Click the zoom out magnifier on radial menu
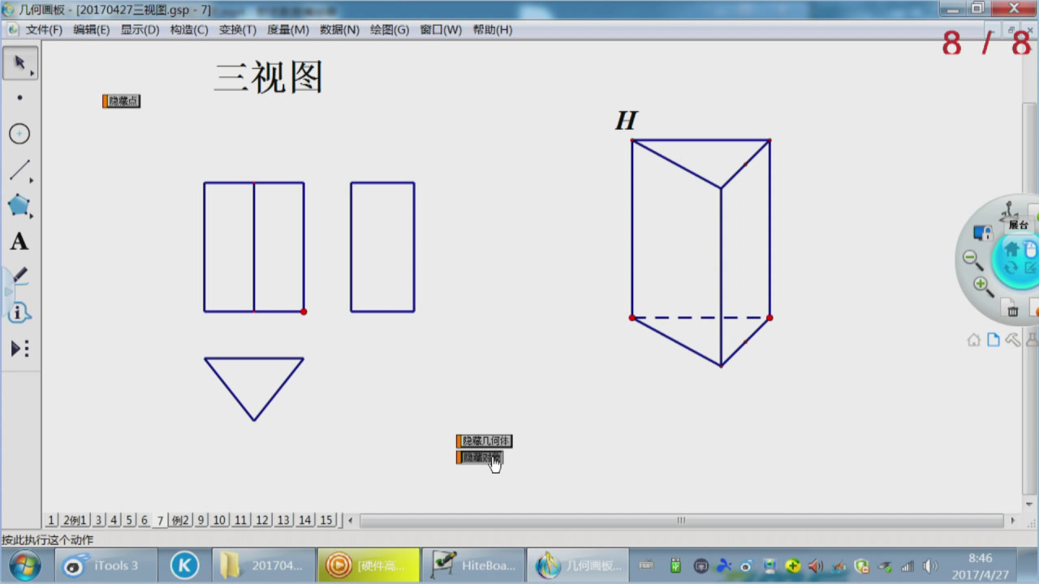The height and width of the screenshot is (584, 1039). coord(972,260)
